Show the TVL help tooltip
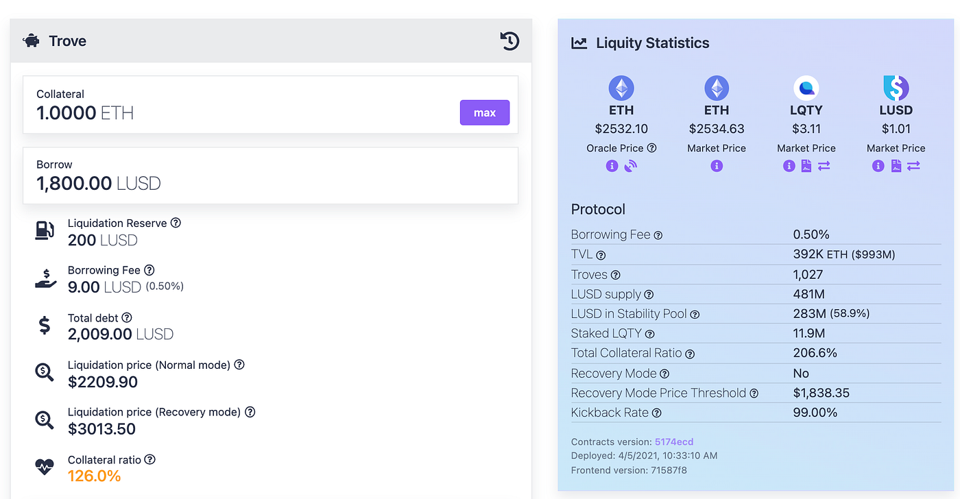 coord(601,255)
